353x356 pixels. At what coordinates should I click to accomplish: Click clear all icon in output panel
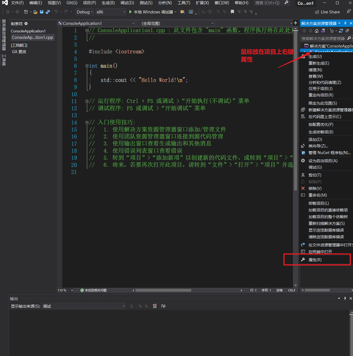155,306
